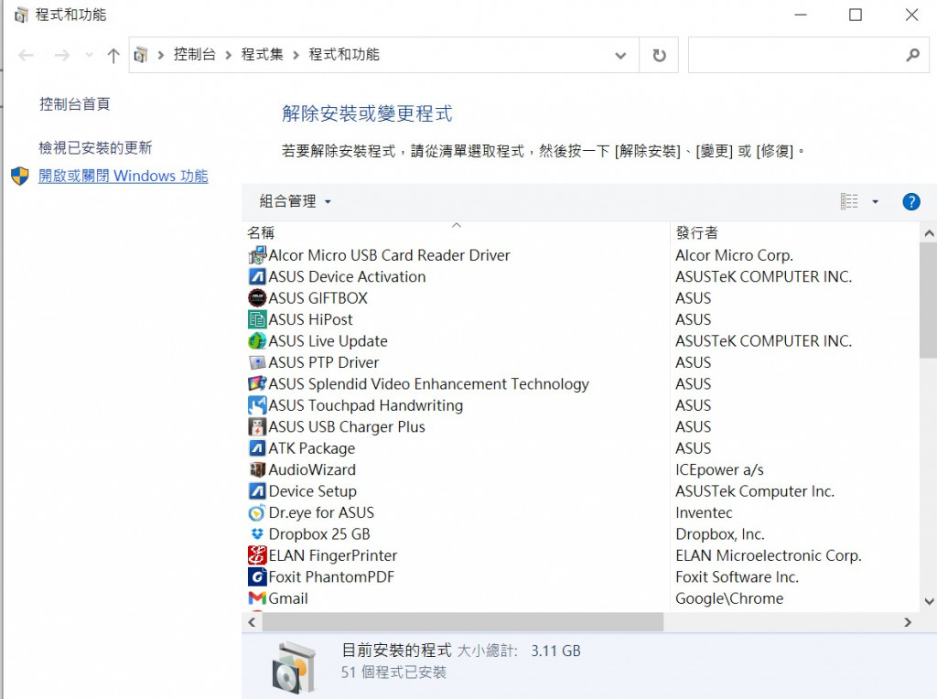The image size is (937, 699).
Task: Click publisher ELAN Microelectronic Corp.
Action: [x=769, y=555]
